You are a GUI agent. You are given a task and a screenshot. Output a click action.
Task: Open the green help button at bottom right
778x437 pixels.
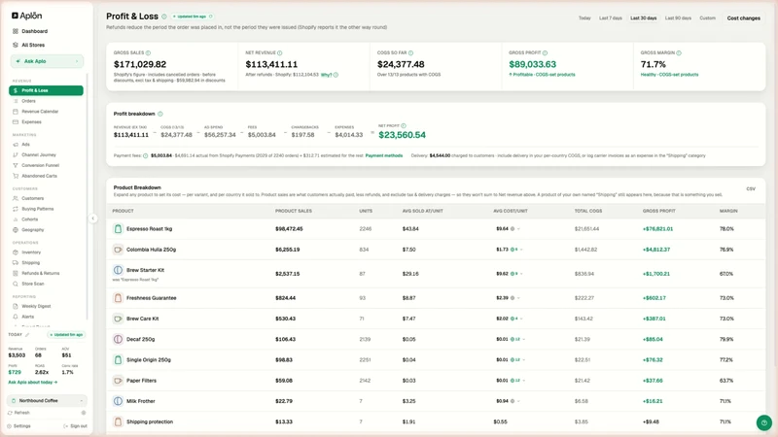(764, 422)
